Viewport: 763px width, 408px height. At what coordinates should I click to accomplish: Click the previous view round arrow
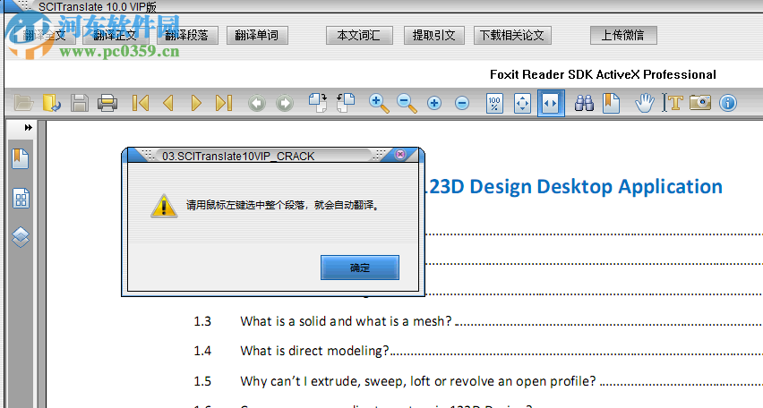tap(257, 103)
